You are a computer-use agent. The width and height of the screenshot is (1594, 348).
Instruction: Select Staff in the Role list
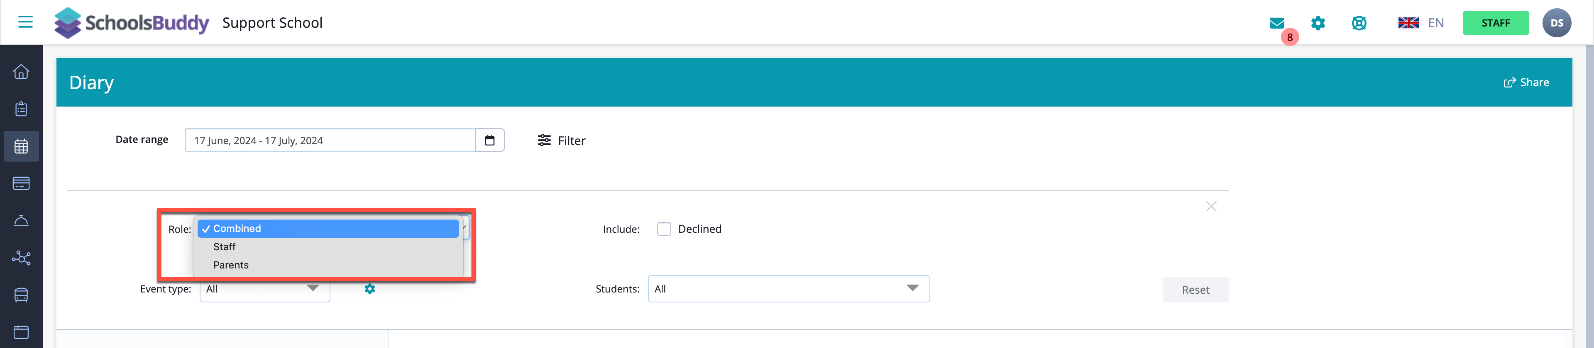[225, 247]
